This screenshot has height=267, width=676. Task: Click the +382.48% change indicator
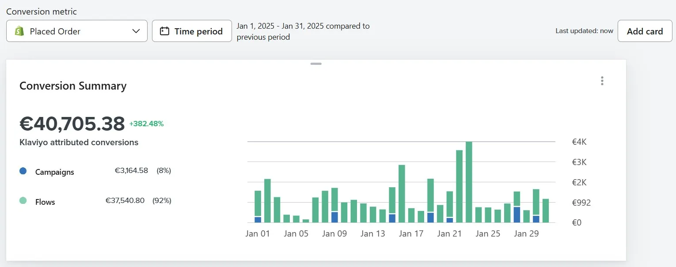(x=146, y=124)
